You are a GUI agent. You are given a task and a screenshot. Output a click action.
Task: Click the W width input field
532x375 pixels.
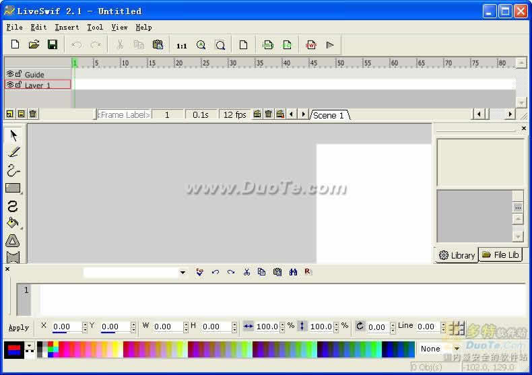click(168, 327)
